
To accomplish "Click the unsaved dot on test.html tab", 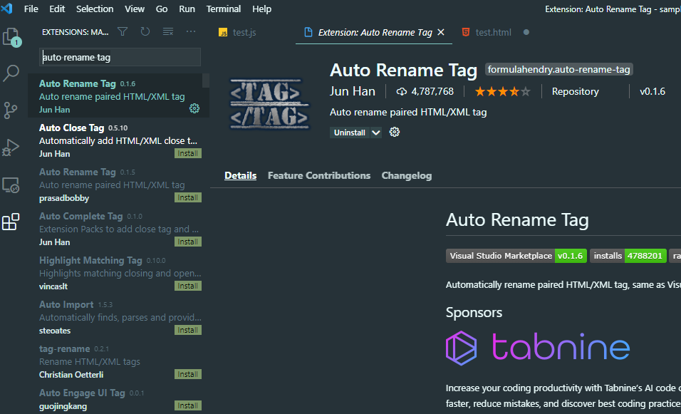I will tap(526, 32).
